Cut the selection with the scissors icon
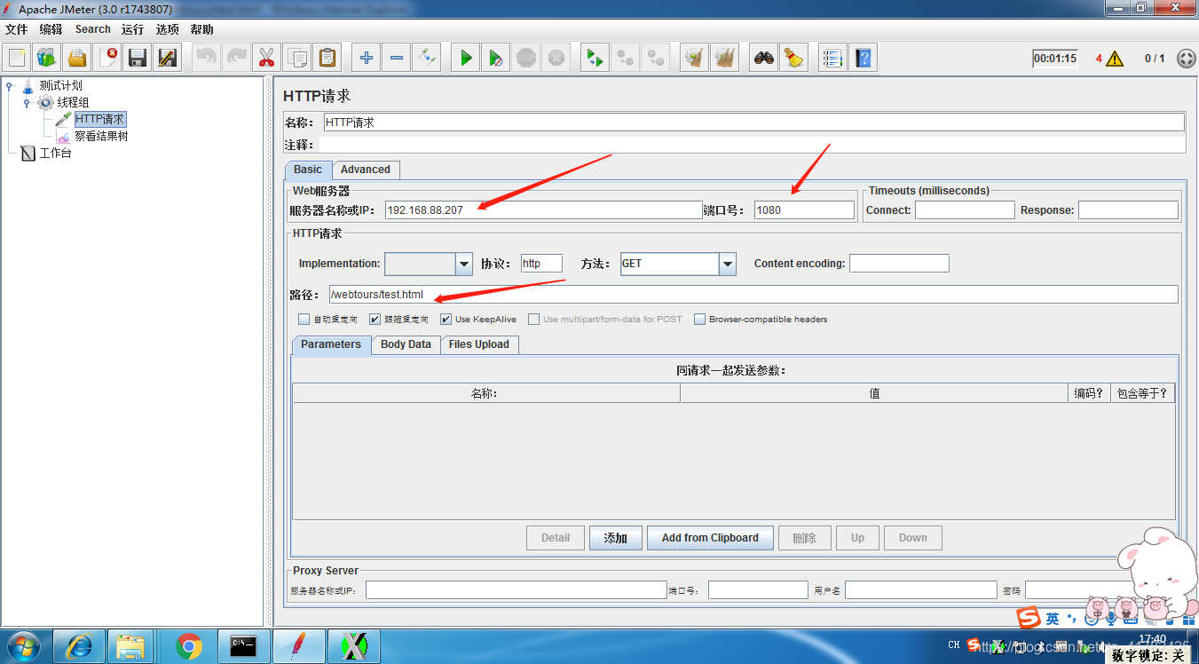The image size is (1199, 664). point(266,59)
